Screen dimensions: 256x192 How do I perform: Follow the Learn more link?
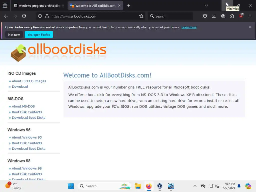(189, 27)
